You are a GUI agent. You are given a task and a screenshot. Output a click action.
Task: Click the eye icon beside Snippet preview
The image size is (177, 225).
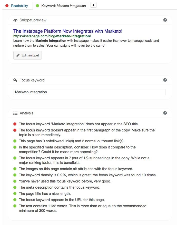coord(15,20)
